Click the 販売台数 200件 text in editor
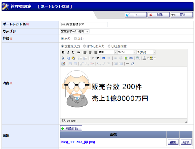The image size is (195, 149). coord(117,87)
